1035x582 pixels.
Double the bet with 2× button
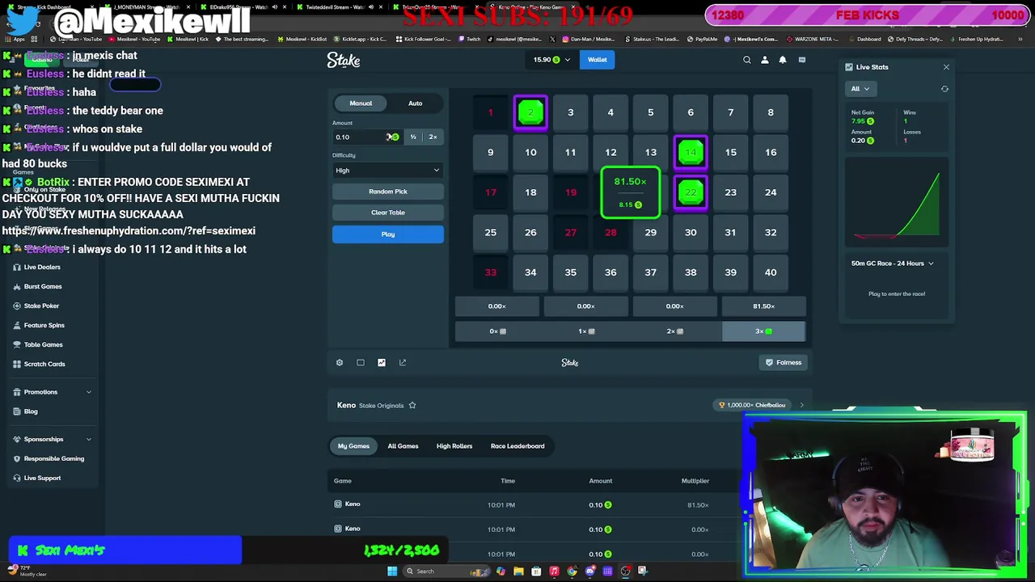point(433,137)
